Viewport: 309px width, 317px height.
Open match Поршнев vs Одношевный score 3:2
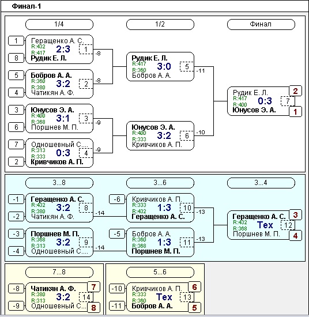click(63, 242)
